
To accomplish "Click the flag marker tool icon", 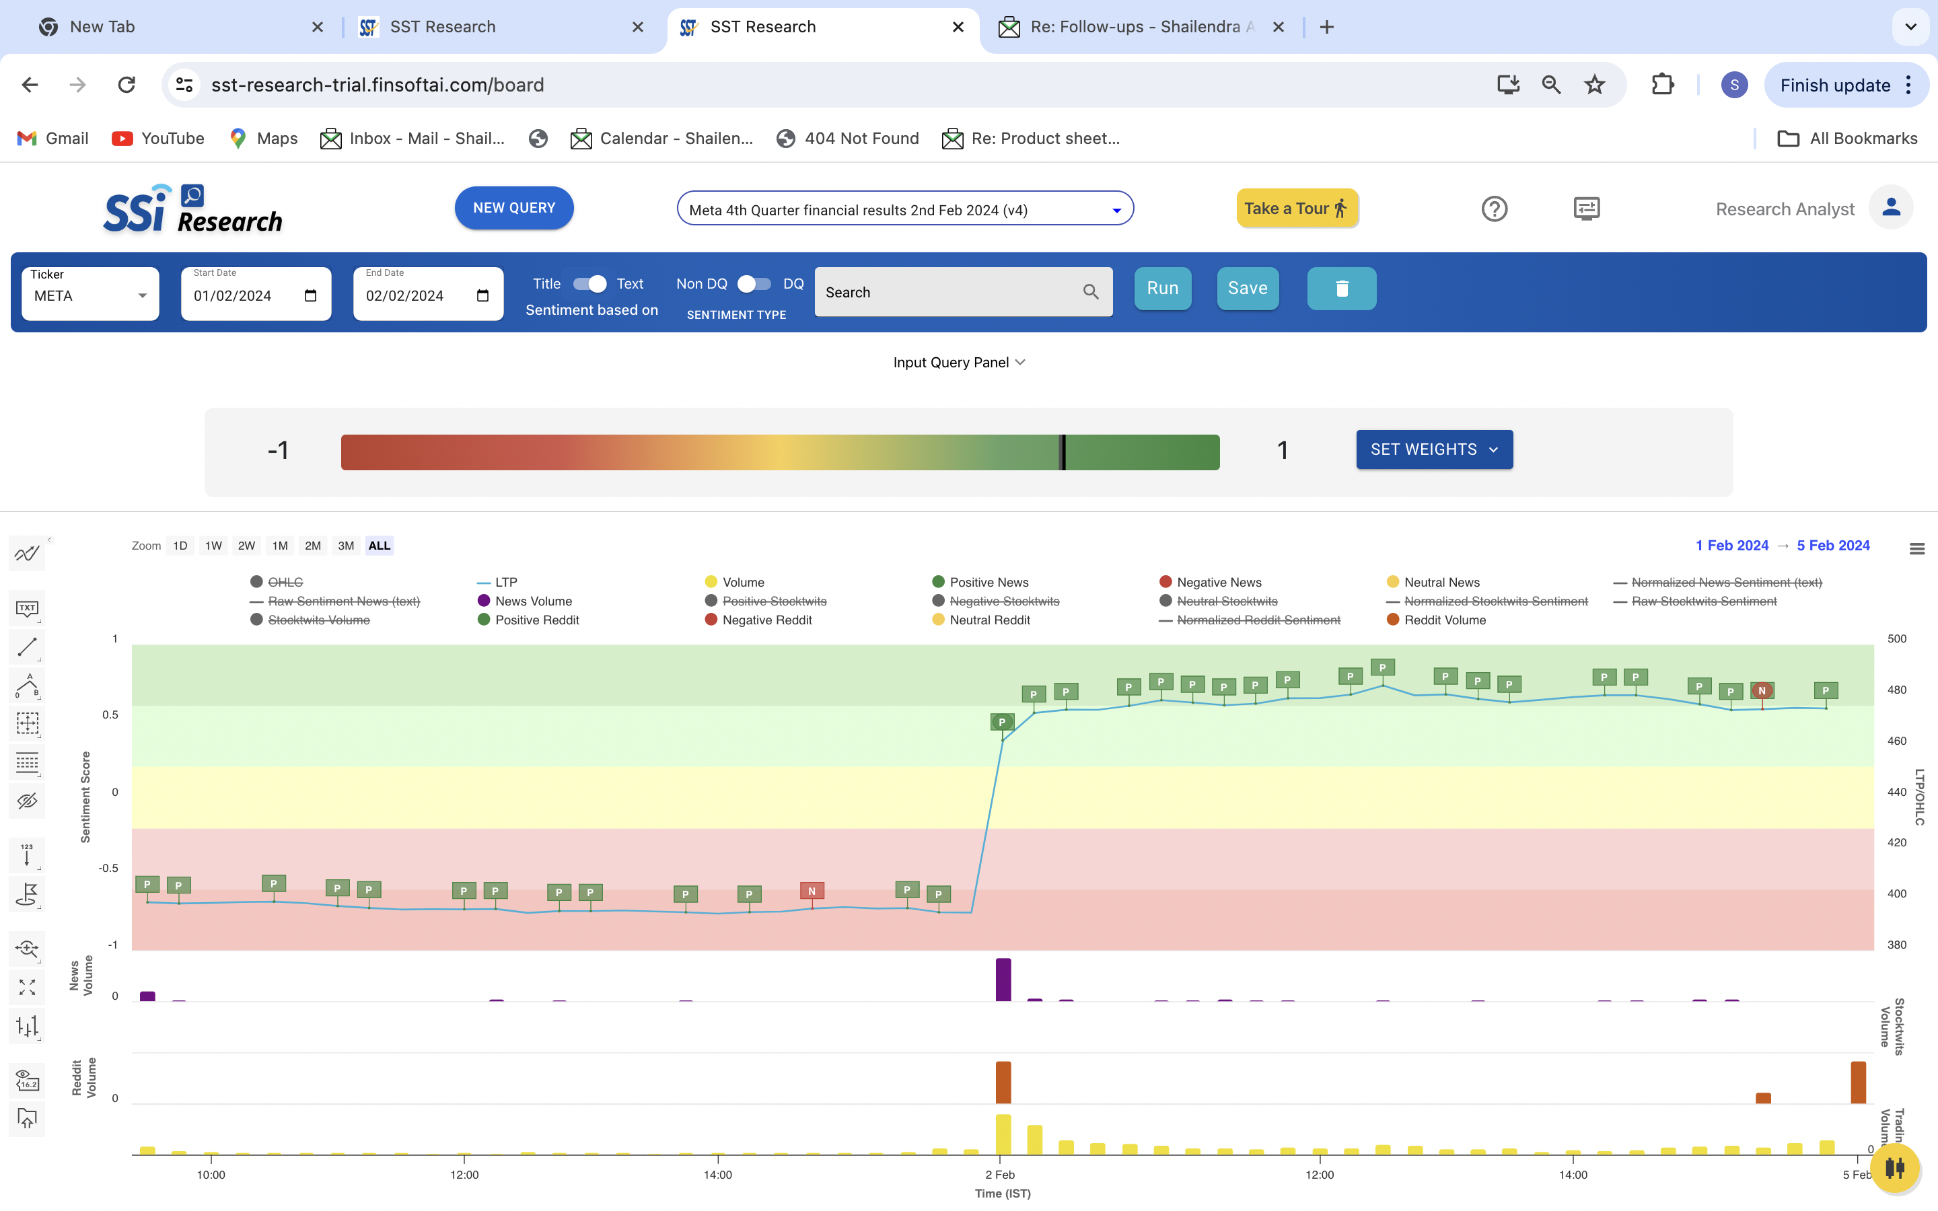I will 27,894.
